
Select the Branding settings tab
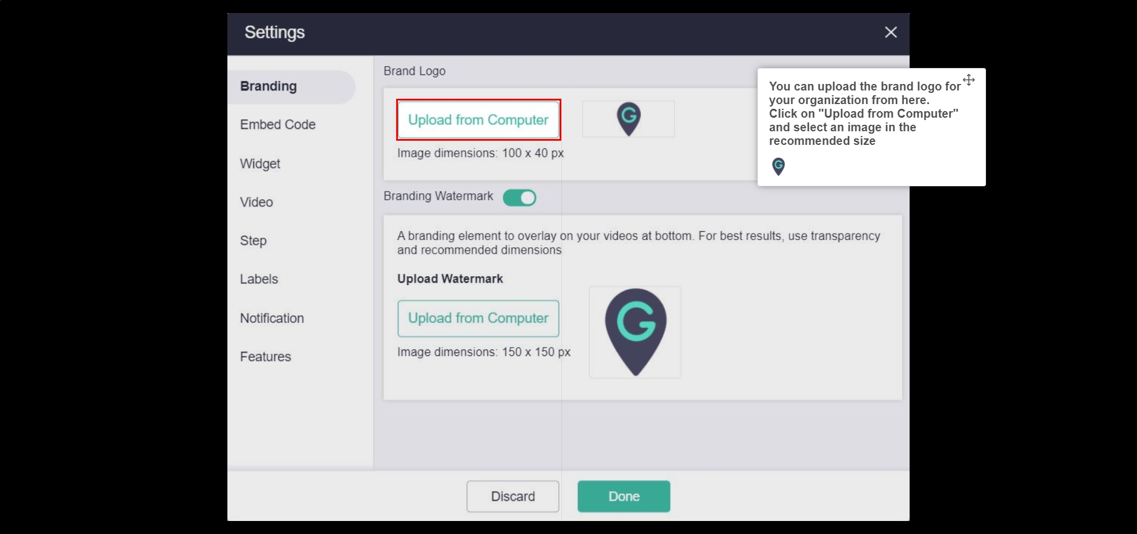pos(291,86)
